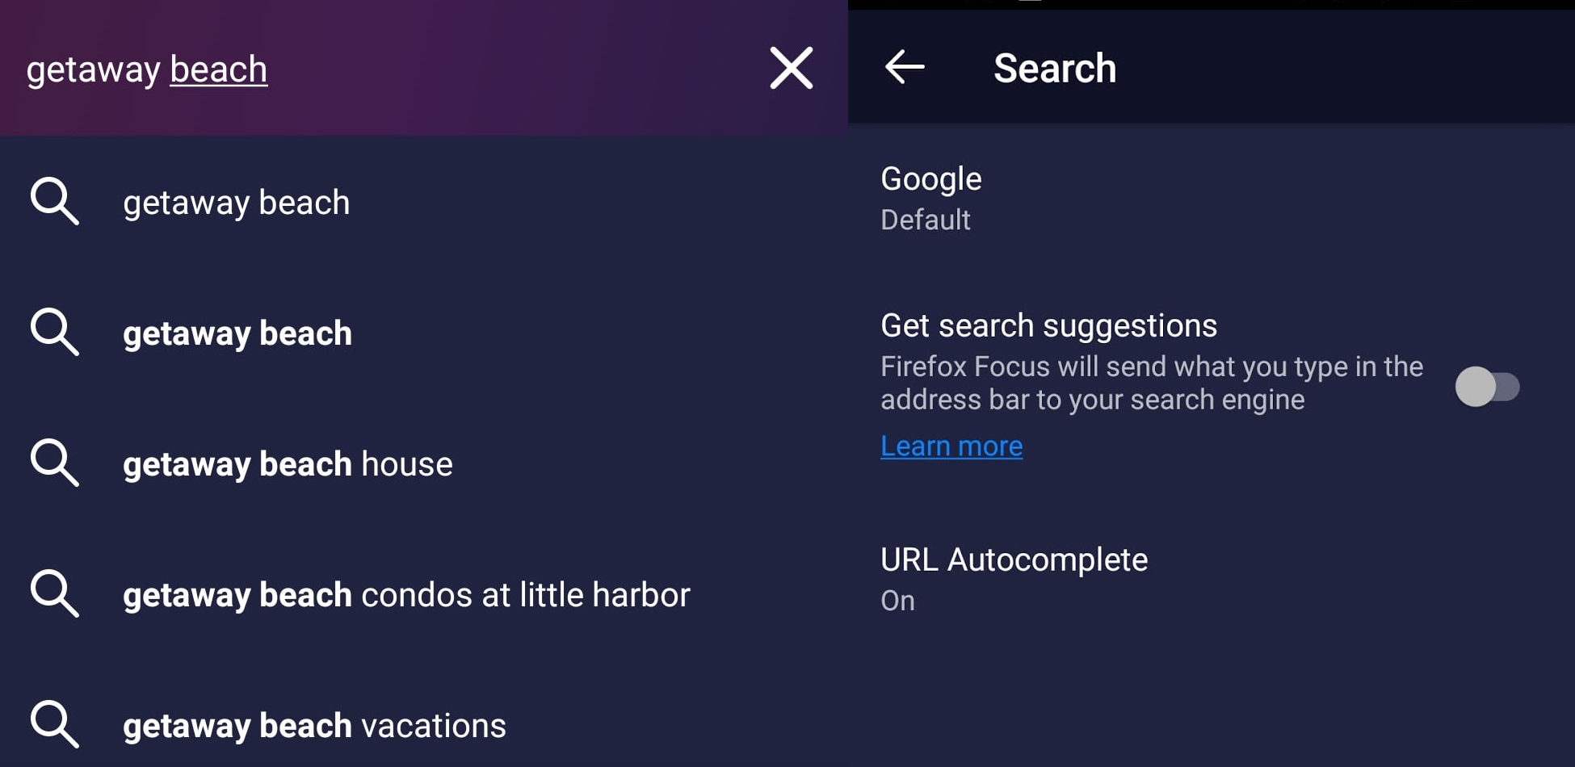Viewport: 1575px width, 767px height.
Task: Click the magnifier icon beside bold 'getaway beach'
Action: point(55,332)
